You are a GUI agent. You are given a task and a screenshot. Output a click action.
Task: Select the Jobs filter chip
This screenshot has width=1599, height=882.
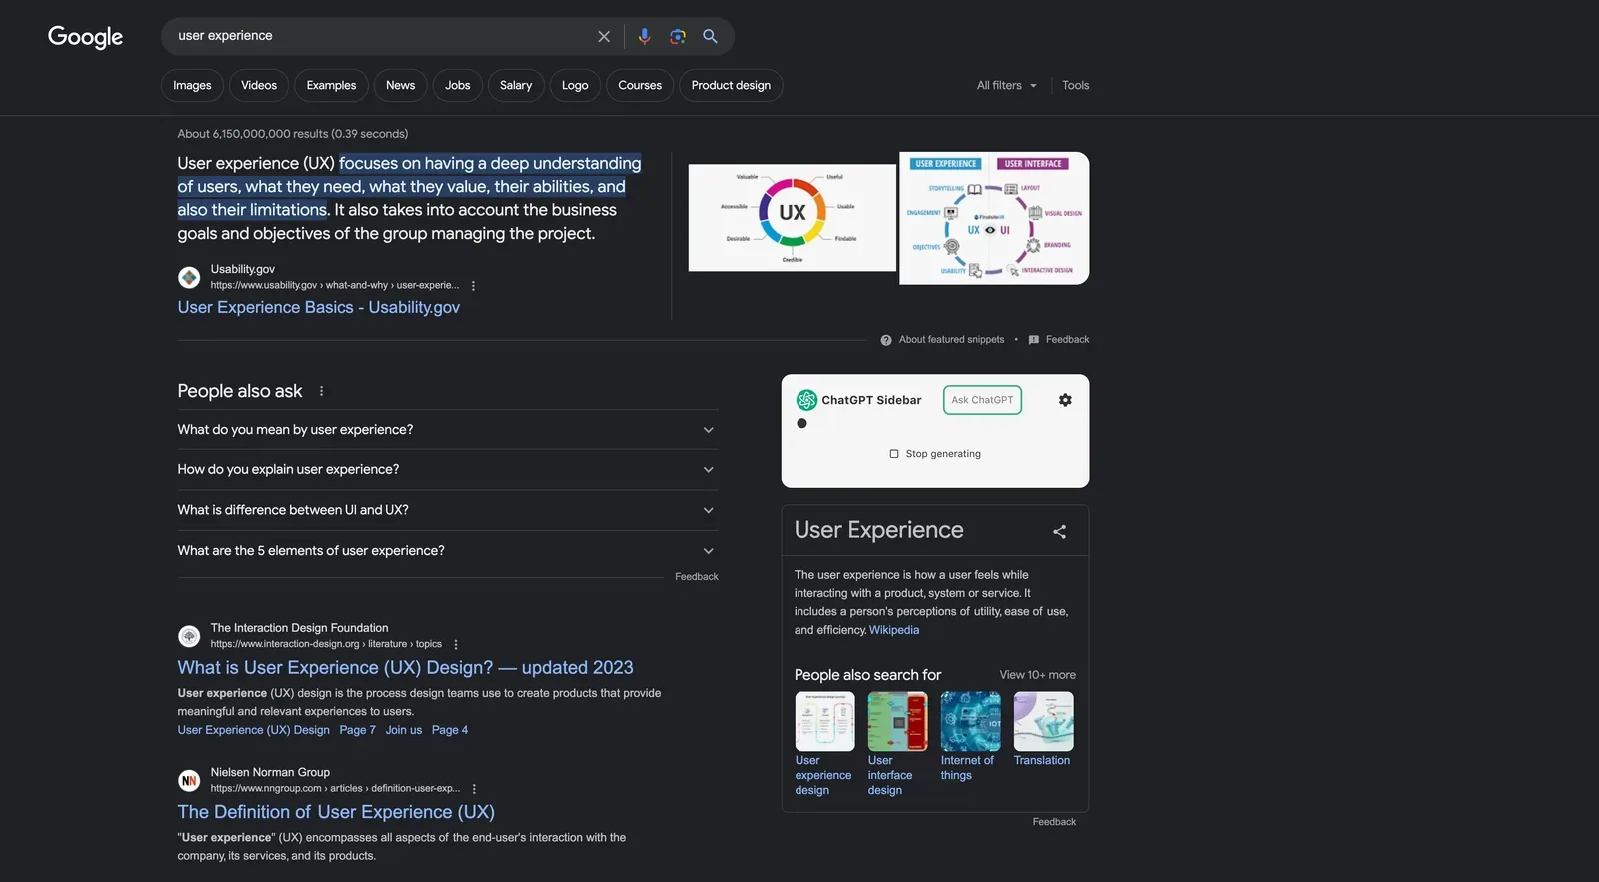pyautogui.click(x=458, y=86)
